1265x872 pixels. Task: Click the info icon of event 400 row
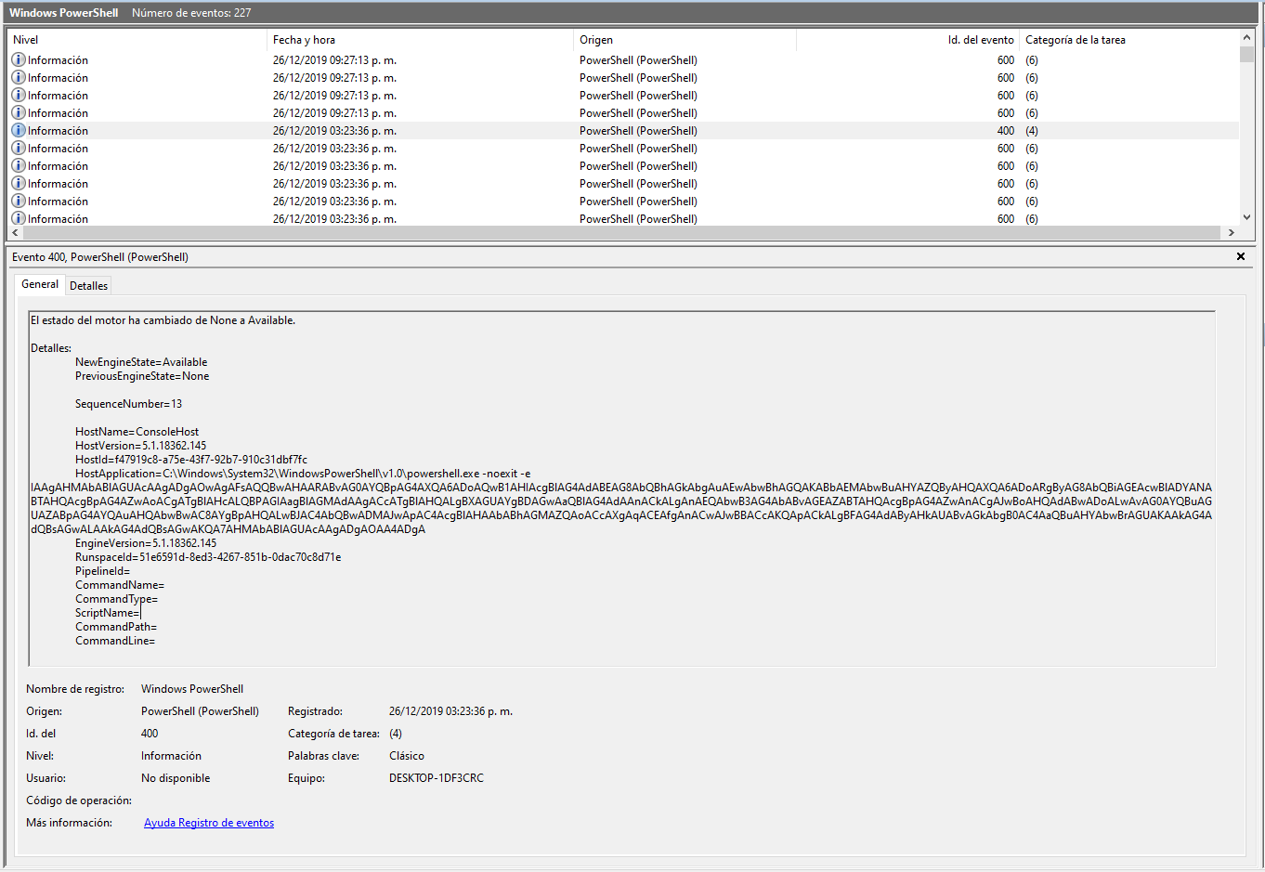click(x=18, y=130)
